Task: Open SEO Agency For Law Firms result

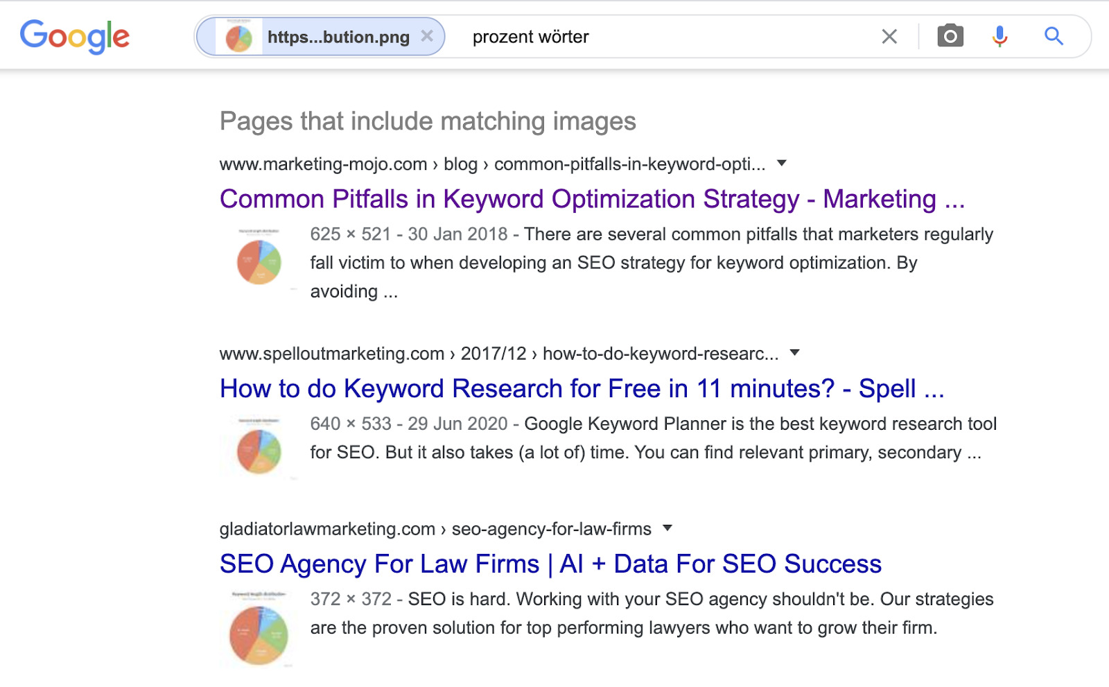Action: point(550,564)
